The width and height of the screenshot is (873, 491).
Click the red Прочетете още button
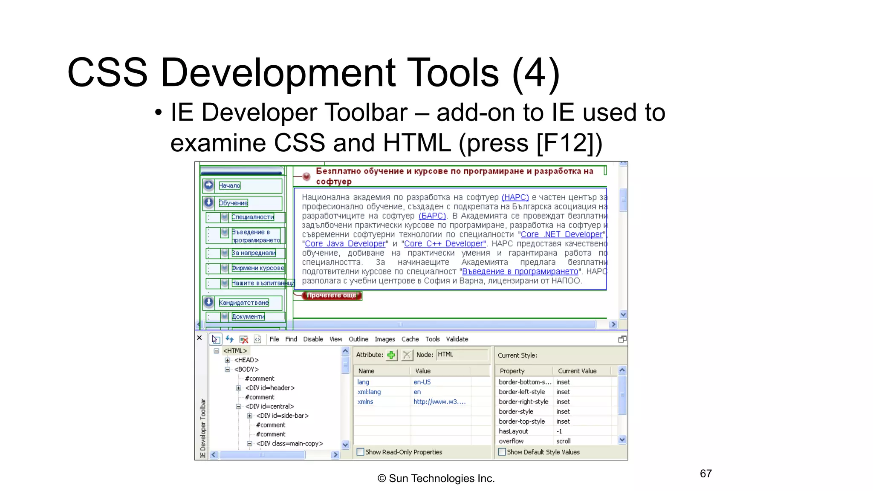coord(332,295)
